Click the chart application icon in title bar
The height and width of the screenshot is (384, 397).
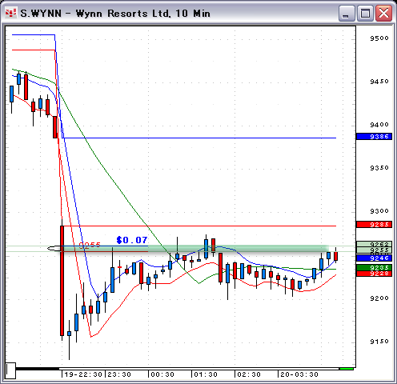pos(10,13)
